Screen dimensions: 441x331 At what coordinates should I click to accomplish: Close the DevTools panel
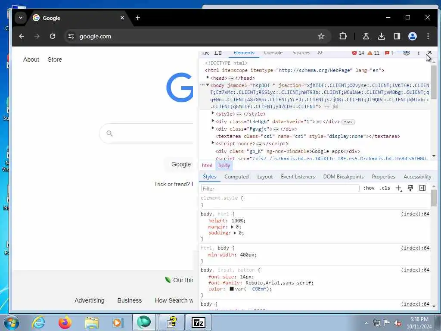430,53
